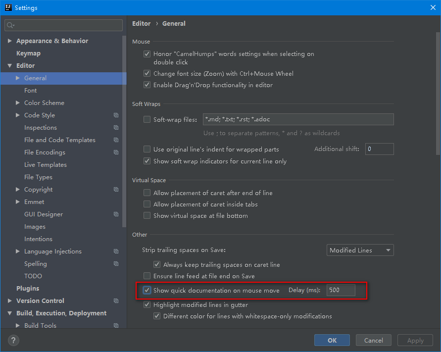Screen dimensions: 441x352
Task: Open the Live Templates settings
Action: (46, 164)
